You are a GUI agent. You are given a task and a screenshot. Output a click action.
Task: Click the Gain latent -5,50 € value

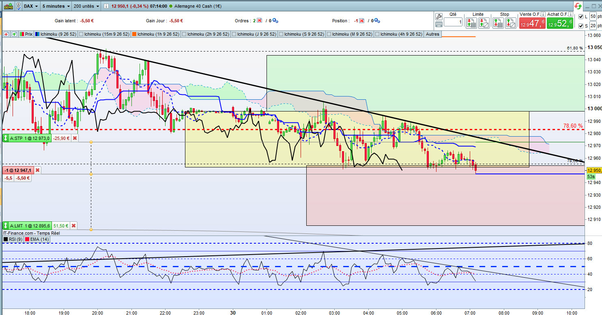(x=87, y=21)
